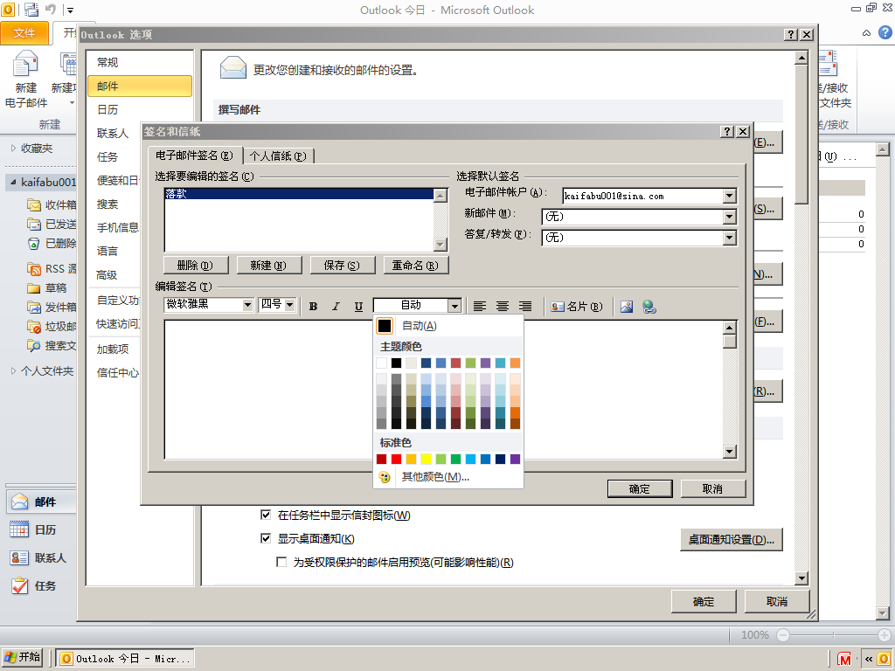Image resolution: width=895 pixels, height=671 pixels.
Task: Select signature 落款 in list
Action: 299,194
